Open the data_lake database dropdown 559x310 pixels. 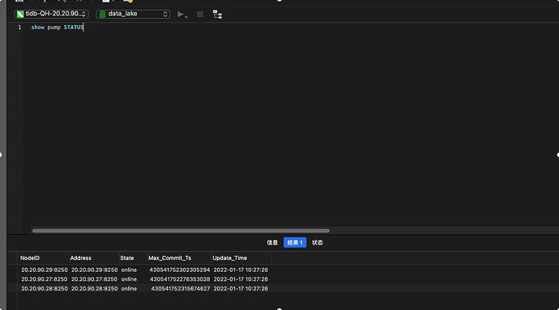pos(133,14)
